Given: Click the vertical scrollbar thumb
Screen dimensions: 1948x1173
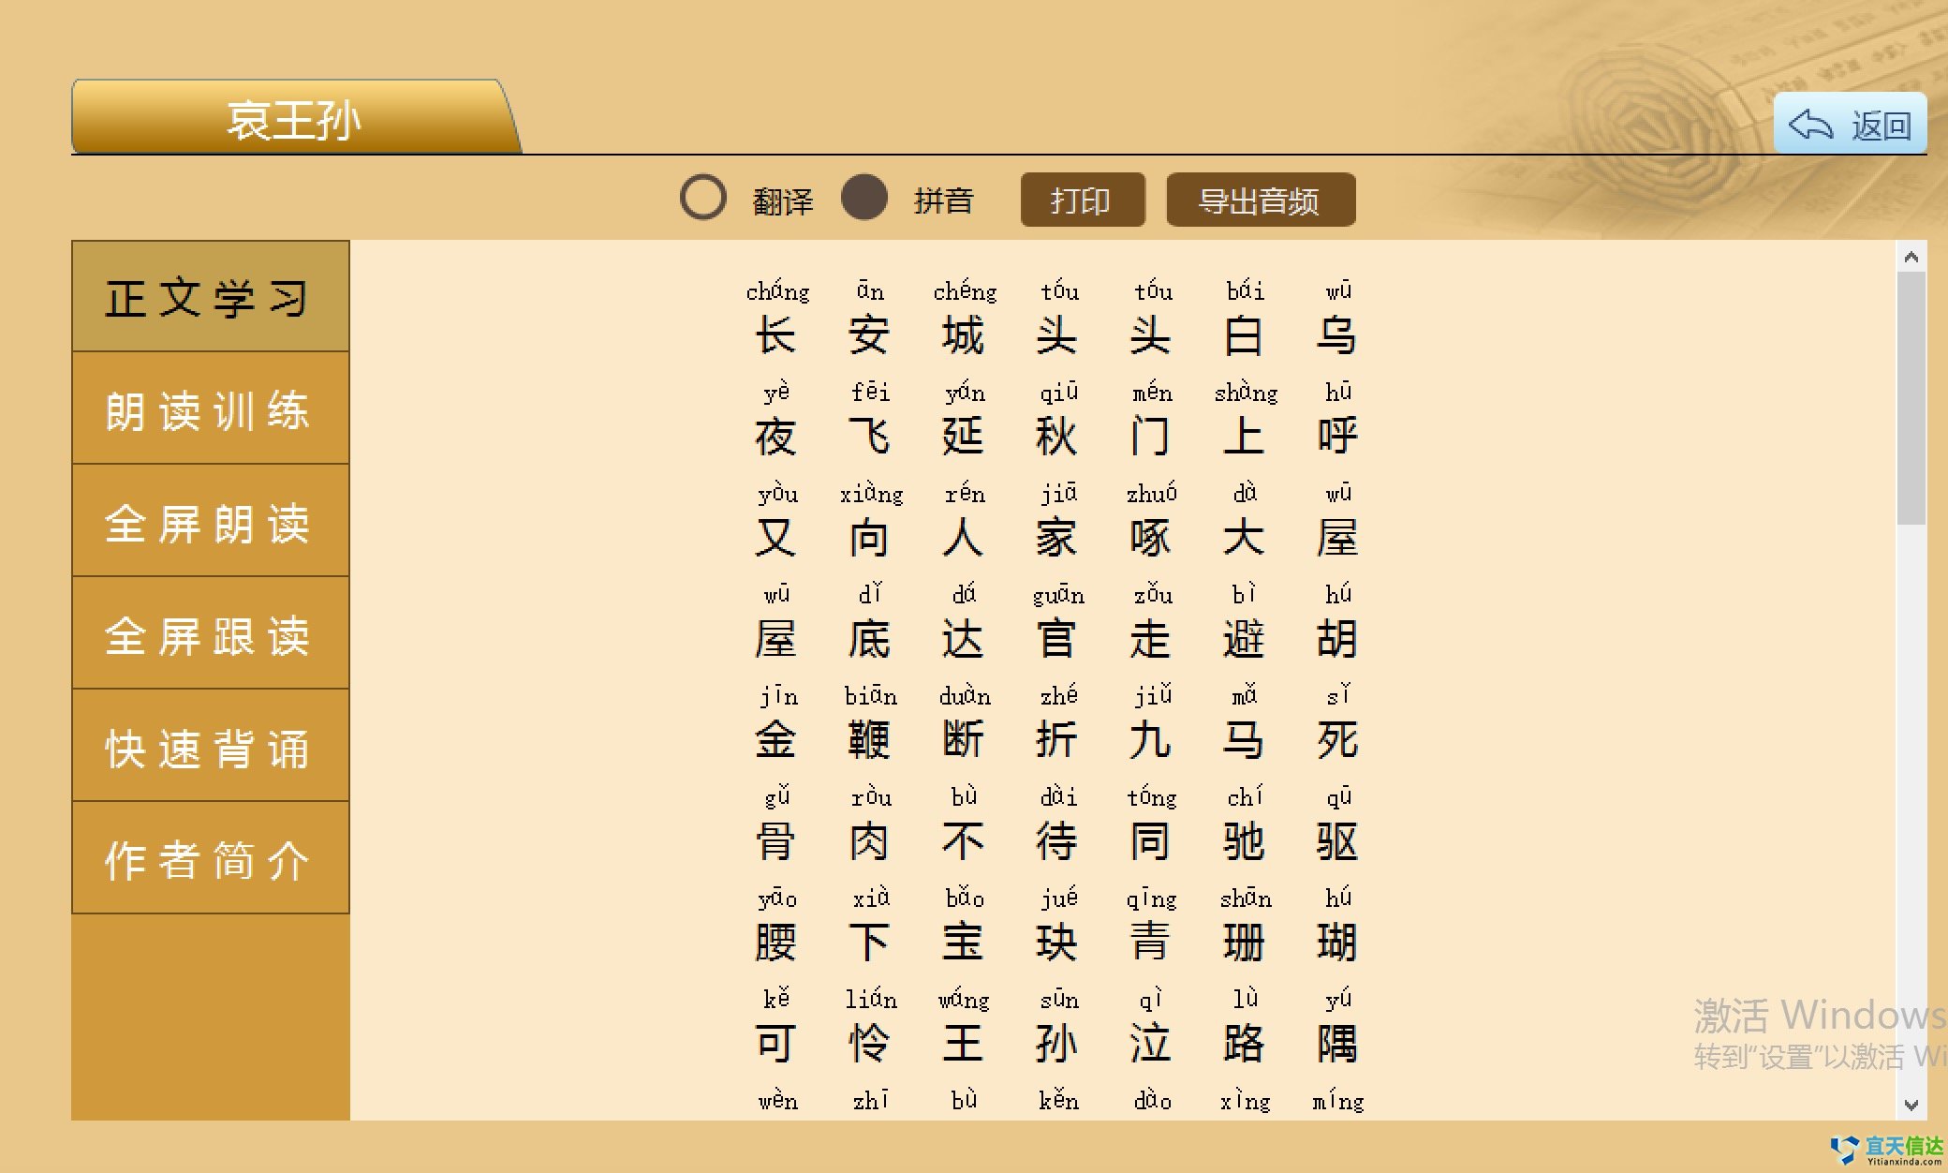Looking at the screenshot, I should click(x=1911, y=398).
